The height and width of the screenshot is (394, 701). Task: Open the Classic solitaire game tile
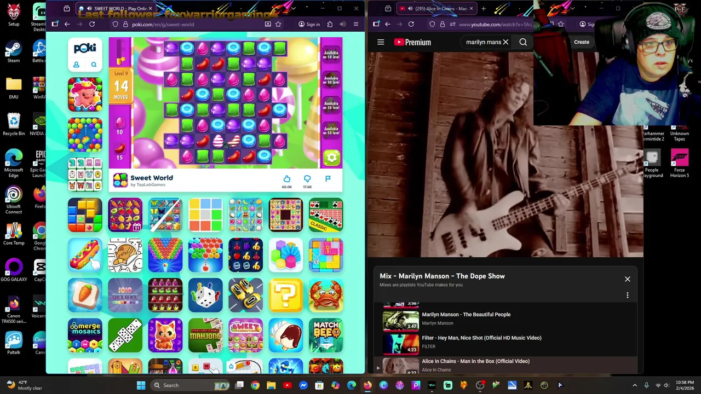326,215
